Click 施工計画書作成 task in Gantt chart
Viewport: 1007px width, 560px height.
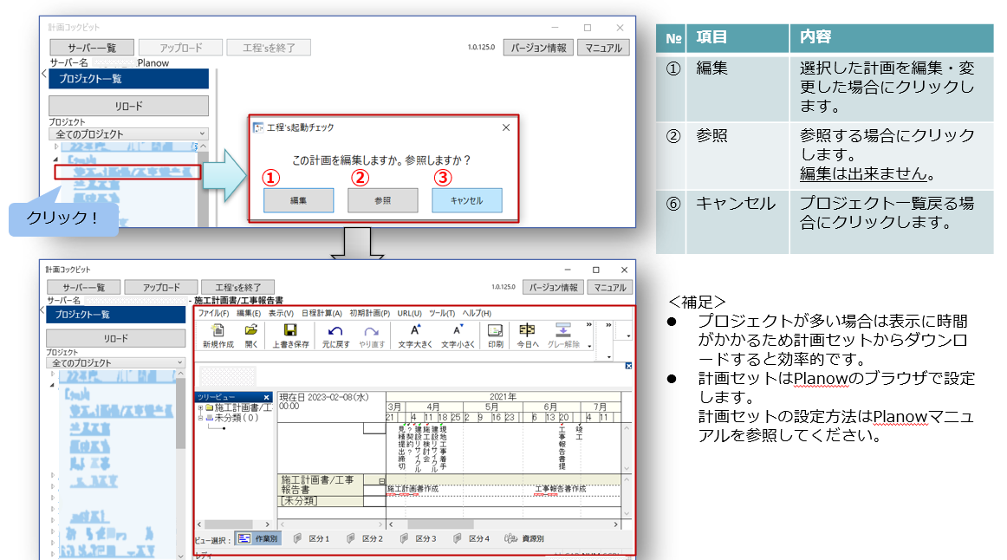[413, 489]
